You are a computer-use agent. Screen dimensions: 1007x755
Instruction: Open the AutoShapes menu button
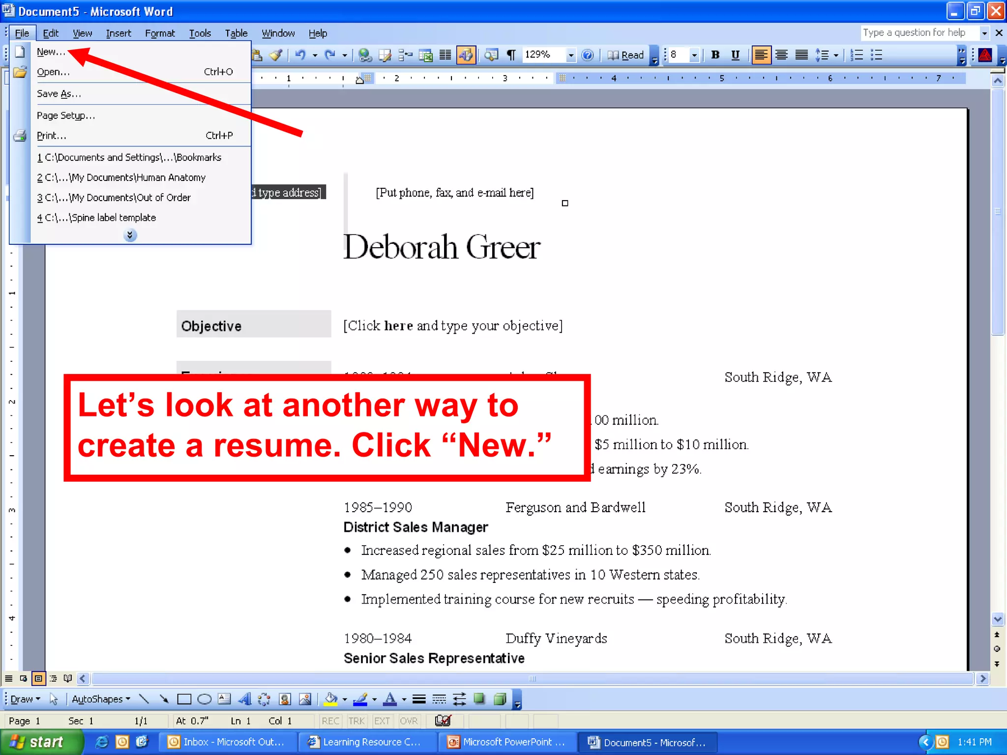tap(101, 699)
